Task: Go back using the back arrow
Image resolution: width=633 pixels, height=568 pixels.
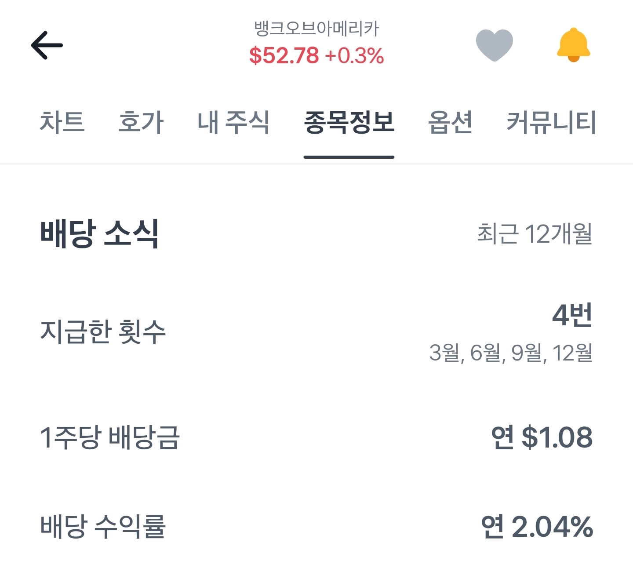Action: pos(47,45)
